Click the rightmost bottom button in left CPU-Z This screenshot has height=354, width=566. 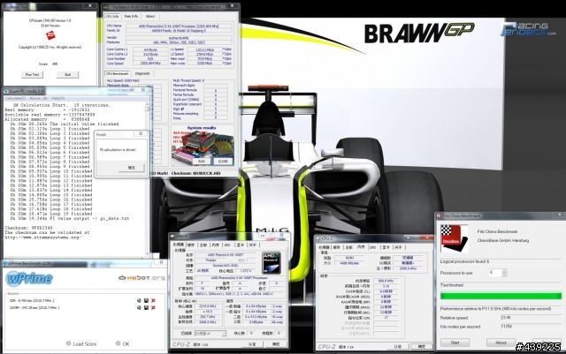278,344
